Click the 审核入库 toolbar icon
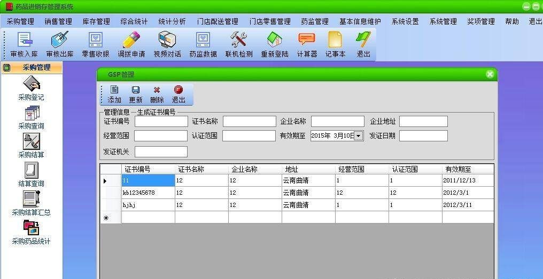Viewport: 543px width, 279px height. tap(24, 44)
